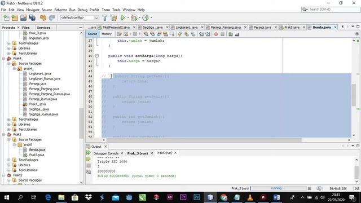Select the Source view button
361x203 pixels.
point(93,34)
